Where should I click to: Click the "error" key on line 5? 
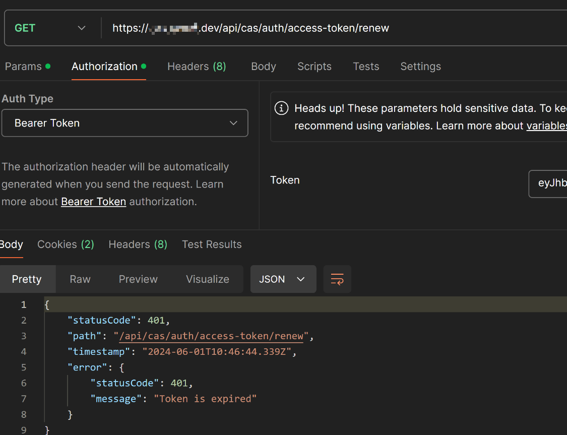87,367
